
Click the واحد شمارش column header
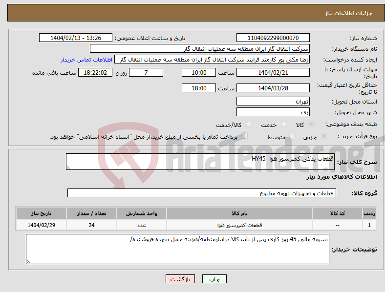click(x=142, y=213)
